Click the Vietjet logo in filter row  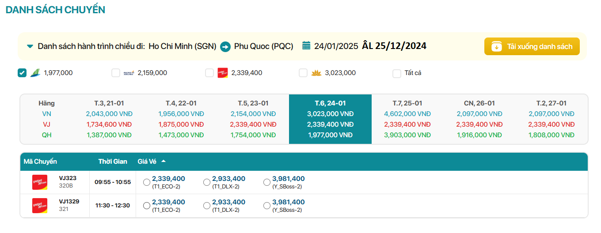point(223,73)
